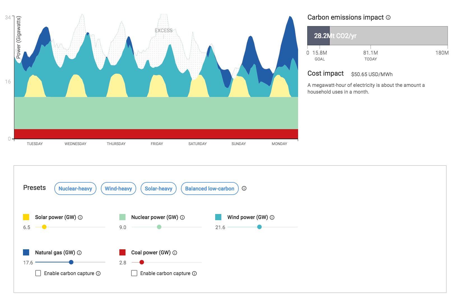The width and height of the screenshot is (469, 307).
Task: Click the $50.65 USD/MWh cost value
Action: (x=372, y=74)
